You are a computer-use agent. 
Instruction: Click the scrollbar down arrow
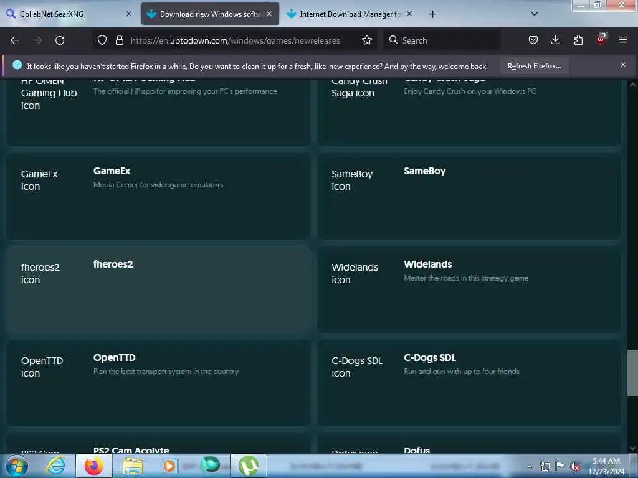click(x=632, y=448)
